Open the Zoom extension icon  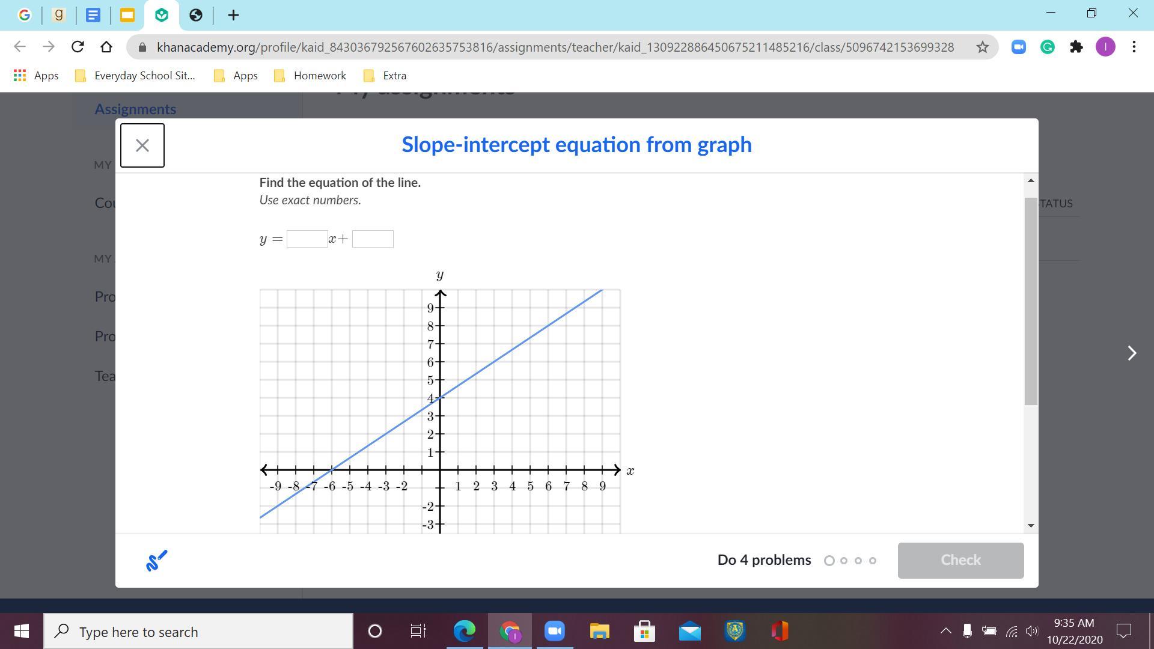coord(1018,47)
